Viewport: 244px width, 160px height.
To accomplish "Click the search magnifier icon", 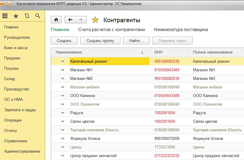I will 38,16.
